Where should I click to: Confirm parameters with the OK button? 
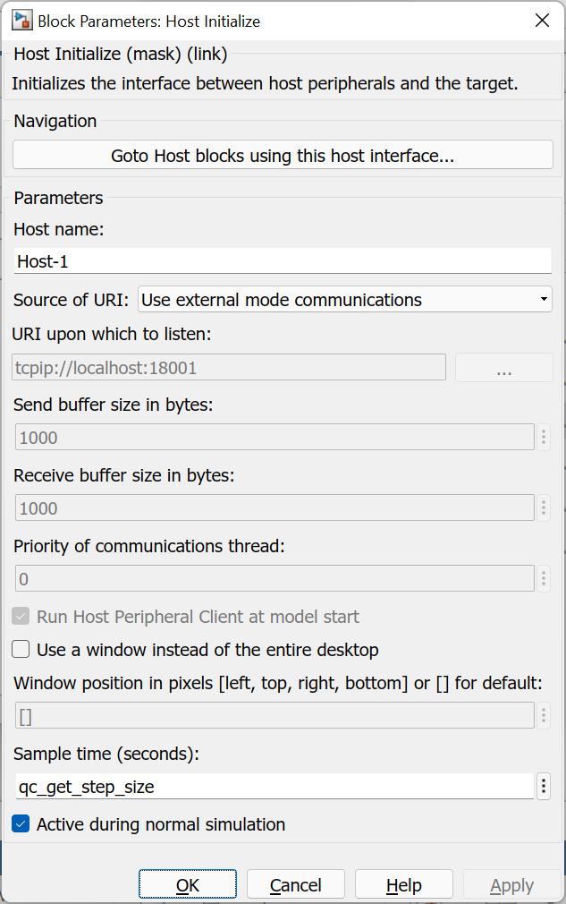click(x=187, y=884)
